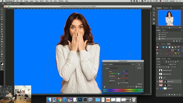Screen dimensions: 183x103
Task: Open Finder from the Dock
Action: (49, 100)
